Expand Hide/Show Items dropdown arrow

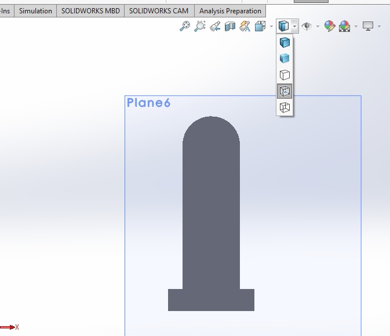318,26
